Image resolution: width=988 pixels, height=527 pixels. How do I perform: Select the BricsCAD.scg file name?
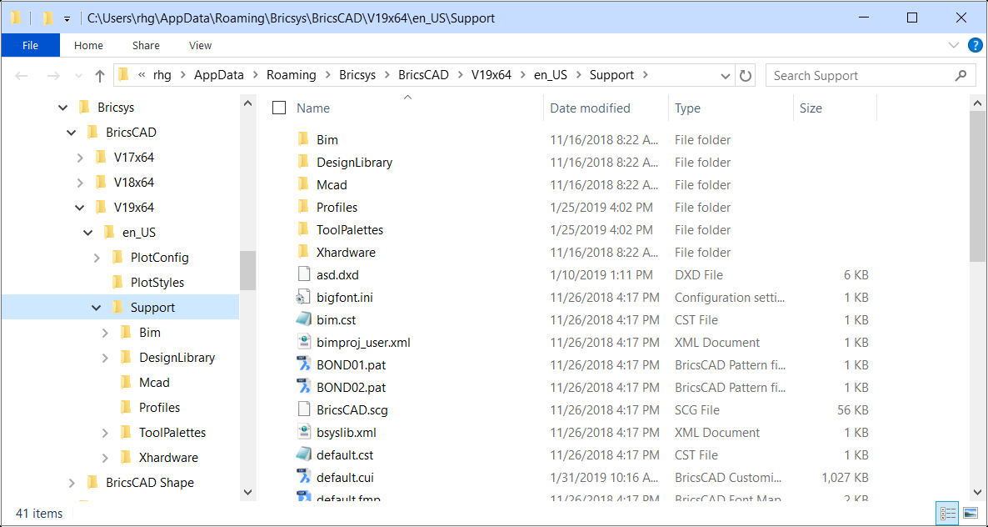tap(352, 410)
